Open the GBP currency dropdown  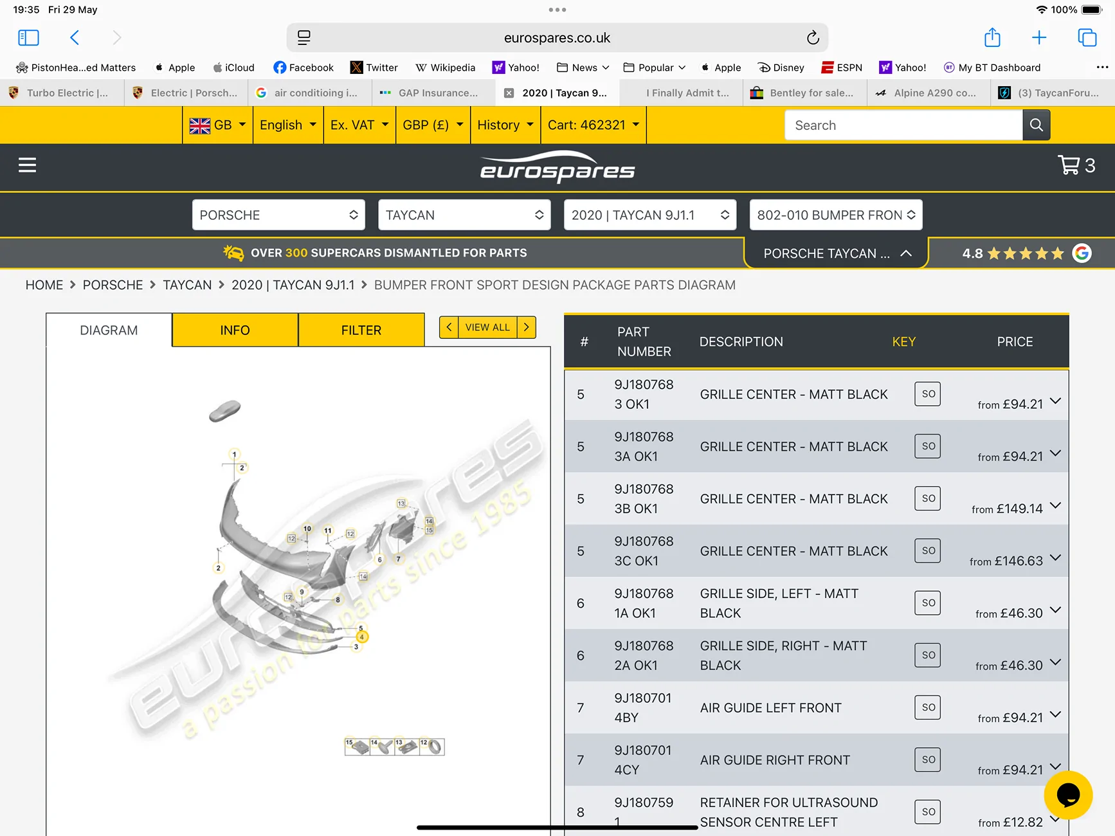point(433,125)
